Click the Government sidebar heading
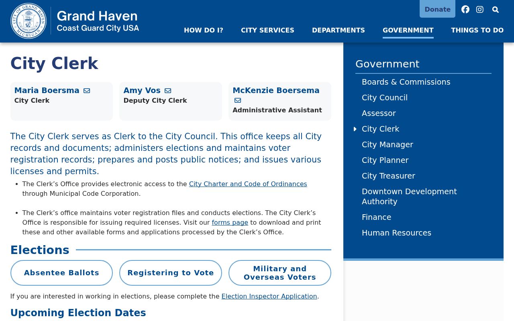This screenshot has width=514, height=321. pyautogui.click(x=387, y=64)
